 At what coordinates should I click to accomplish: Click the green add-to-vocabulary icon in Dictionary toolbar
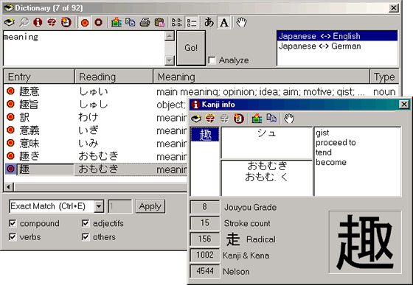(117, 22)
